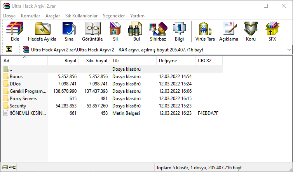Click Metin Belgesi type cell
Screen dimensions: 293x172
click(x=126, y=113)
